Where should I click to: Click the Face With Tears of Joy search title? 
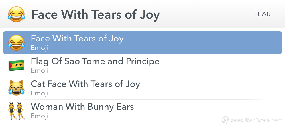95,15
